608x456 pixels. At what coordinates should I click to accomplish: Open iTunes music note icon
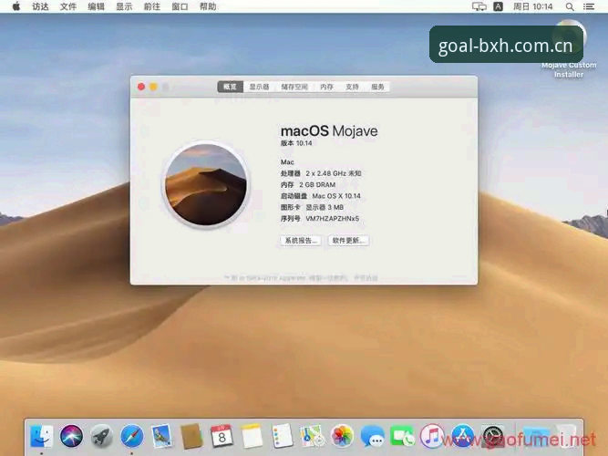[432, 436]
